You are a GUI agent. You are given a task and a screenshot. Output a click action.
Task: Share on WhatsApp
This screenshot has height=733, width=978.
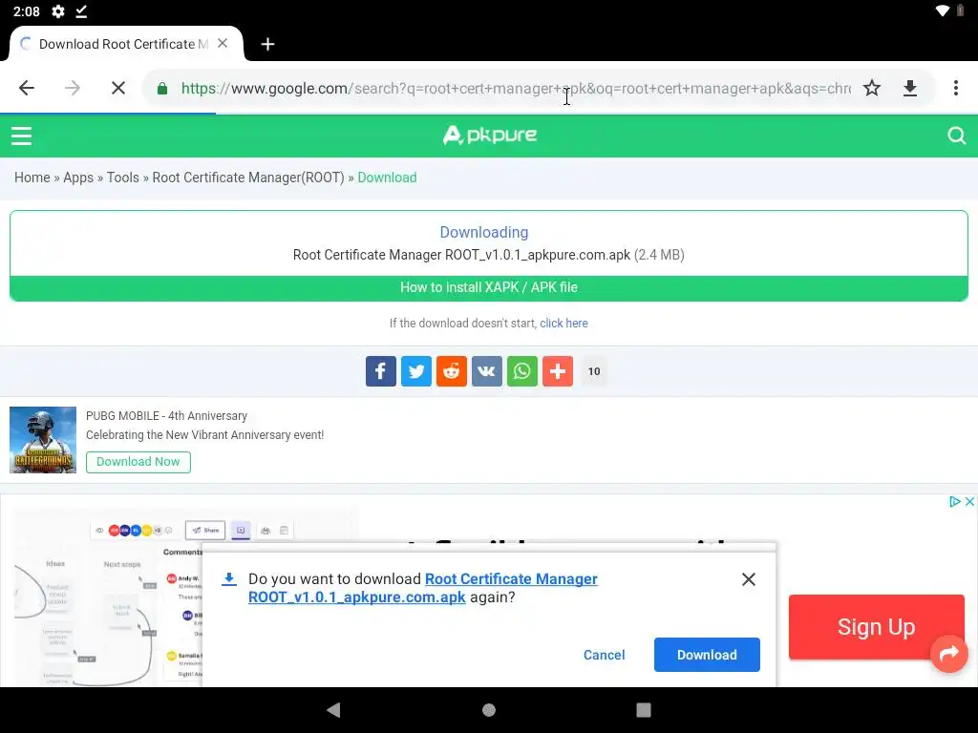coord(522,371)
